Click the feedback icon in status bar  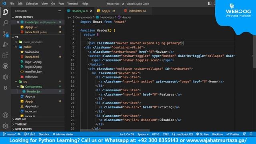[244, 134]
